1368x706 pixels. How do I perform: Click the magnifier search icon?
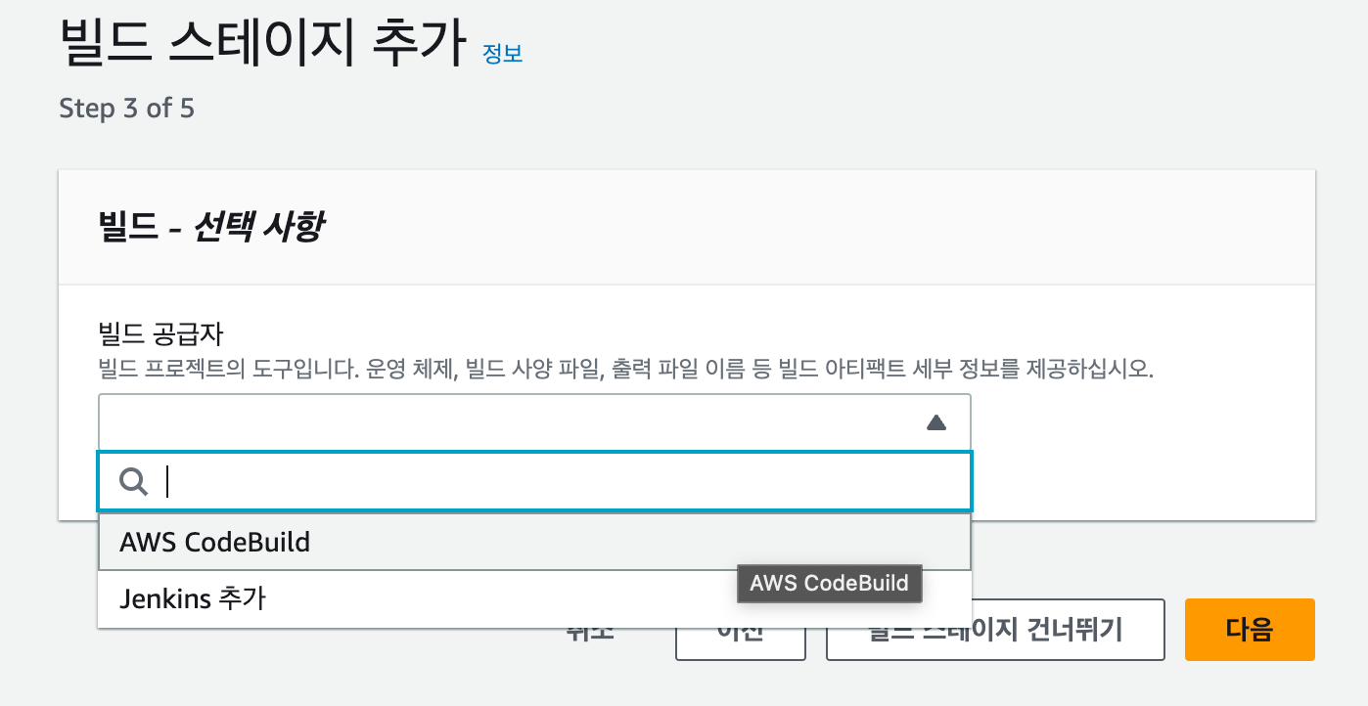(133, 481)
